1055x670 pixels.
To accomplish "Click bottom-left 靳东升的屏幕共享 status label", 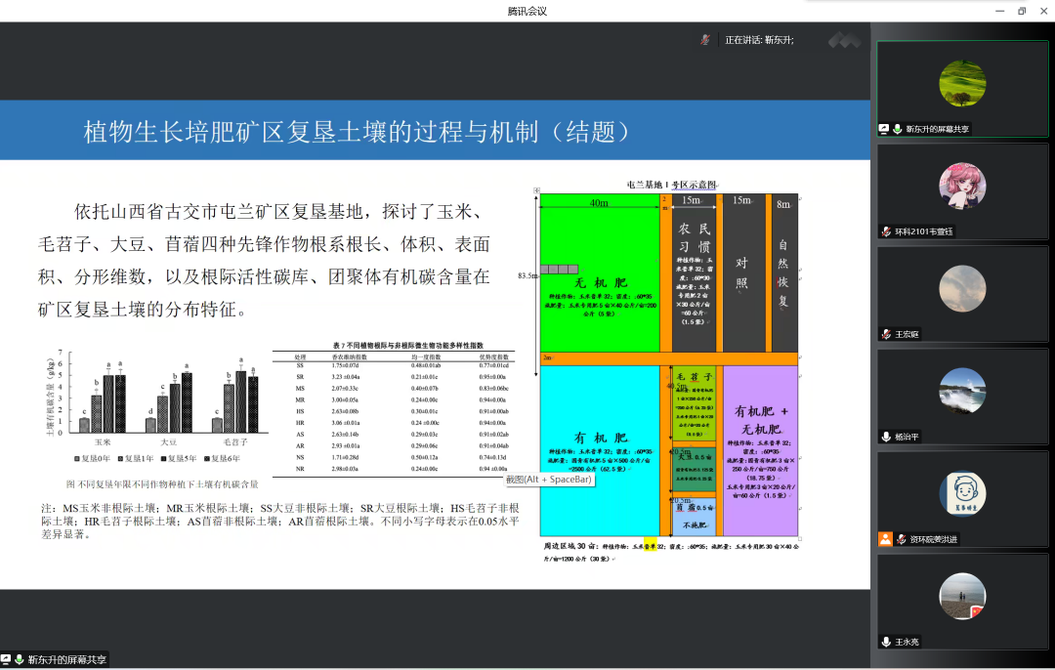I will 66,660.
